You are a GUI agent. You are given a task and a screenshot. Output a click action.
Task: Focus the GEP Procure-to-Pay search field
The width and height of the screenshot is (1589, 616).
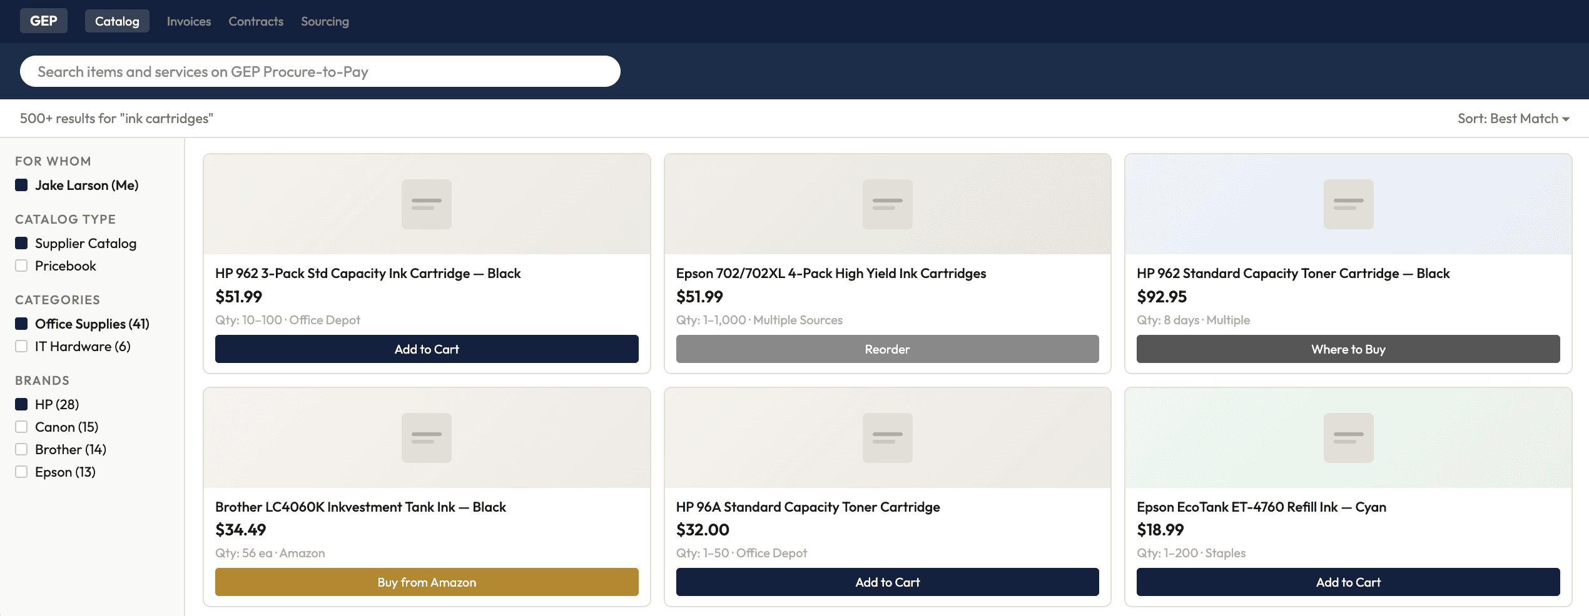(320, 71)
